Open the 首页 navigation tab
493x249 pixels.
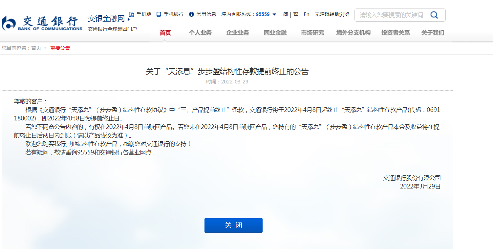coord(165,33)
